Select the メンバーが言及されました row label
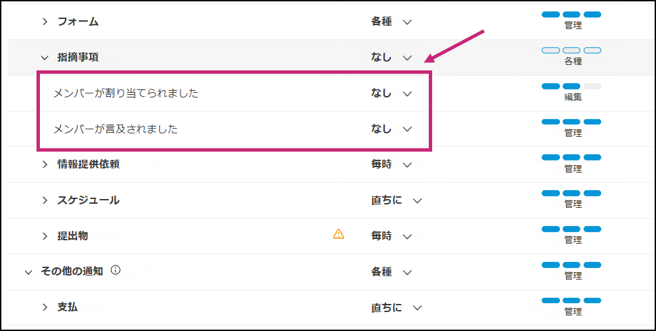656x331 pixels. [116, 129]
